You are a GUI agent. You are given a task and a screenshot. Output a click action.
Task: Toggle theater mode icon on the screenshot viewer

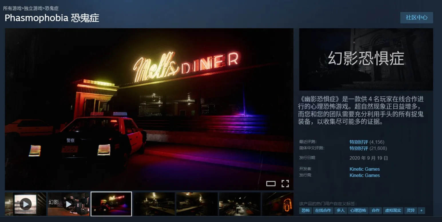click(271, 183)
